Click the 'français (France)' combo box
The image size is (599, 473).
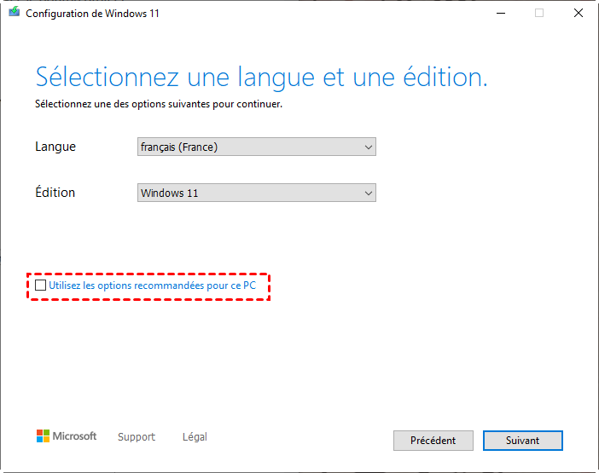click(x=247, y=147)
